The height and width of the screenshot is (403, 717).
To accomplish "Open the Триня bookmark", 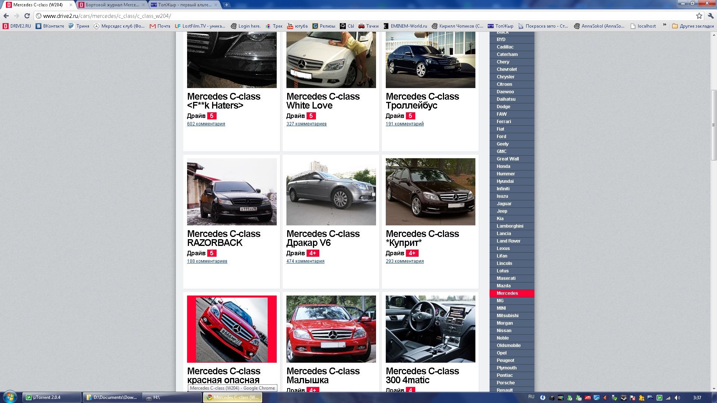I will (79, 26).
